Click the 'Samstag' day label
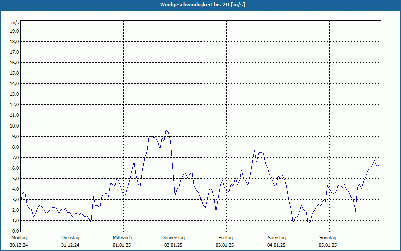401x251 pixels. (x=277, y=238)
